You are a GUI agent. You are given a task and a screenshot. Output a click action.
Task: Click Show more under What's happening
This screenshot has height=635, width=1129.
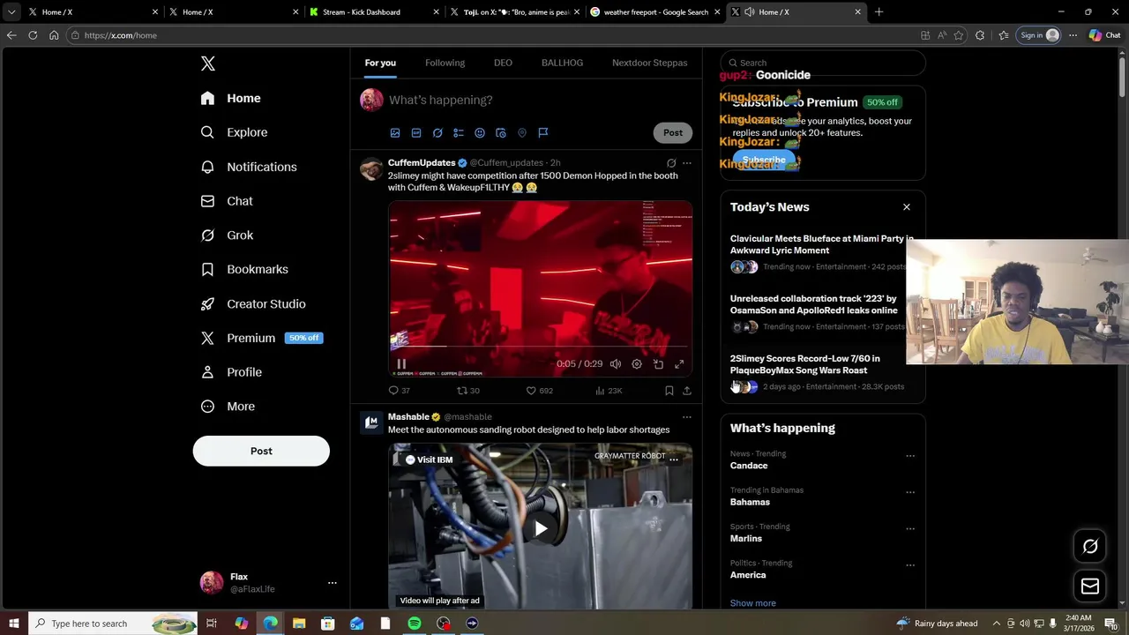pos(753,603)
